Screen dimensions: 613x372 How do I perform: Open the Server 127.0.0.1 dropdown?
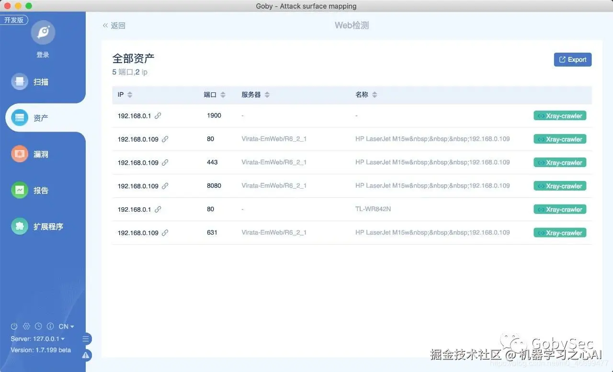click(x=38, y=338)
